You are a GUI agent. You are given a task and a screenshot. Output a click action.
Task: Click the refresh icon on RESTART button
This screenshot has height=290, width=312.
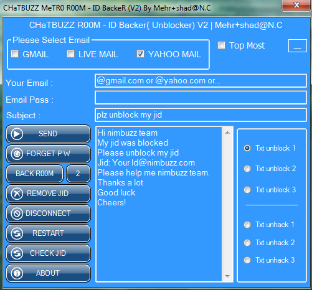(17, 233)
